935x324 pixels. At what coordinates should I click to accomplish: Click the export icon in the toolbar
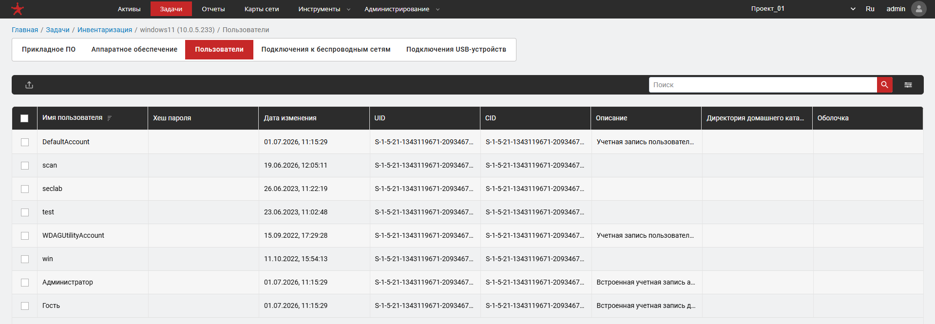29,85
